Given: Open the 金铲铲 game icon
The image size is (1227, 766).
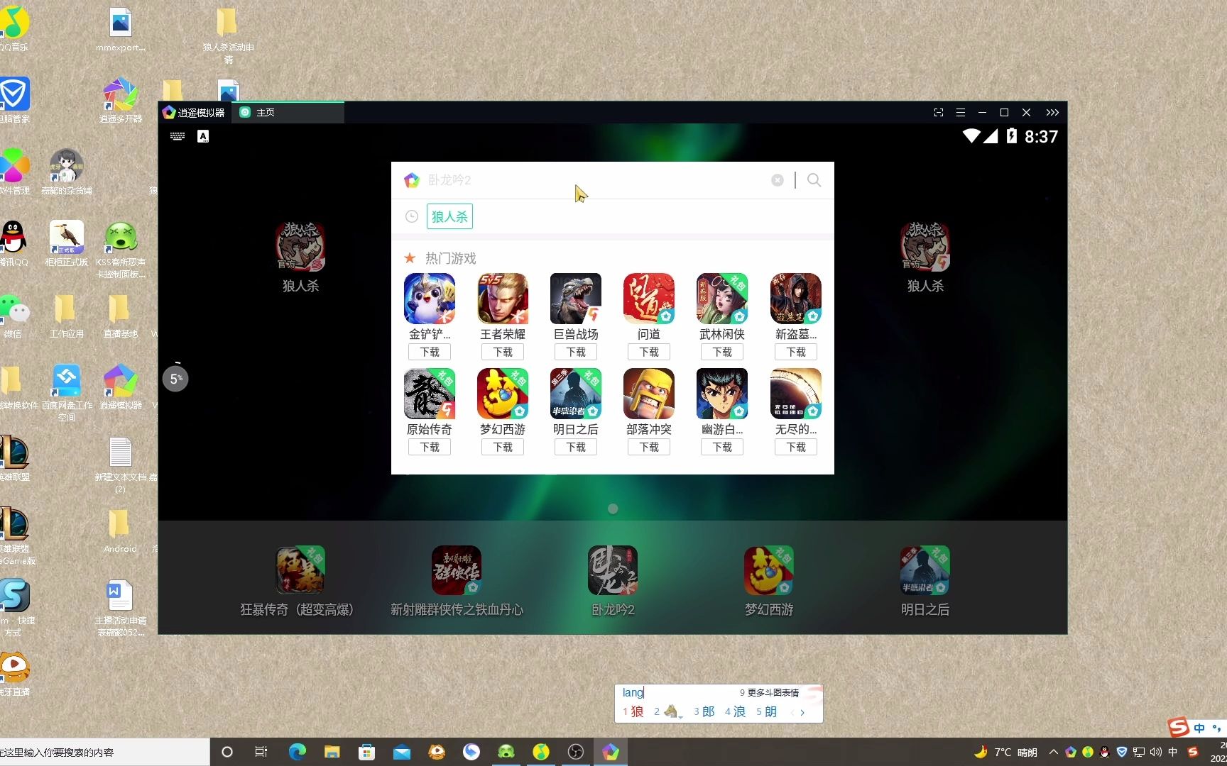Looking at the screenshot, I should point(430,299).
